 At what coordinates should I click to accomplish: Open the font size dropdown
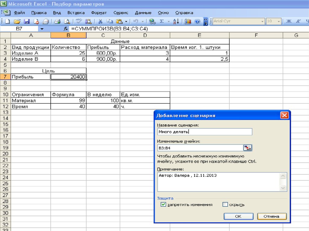coord(279,21)
